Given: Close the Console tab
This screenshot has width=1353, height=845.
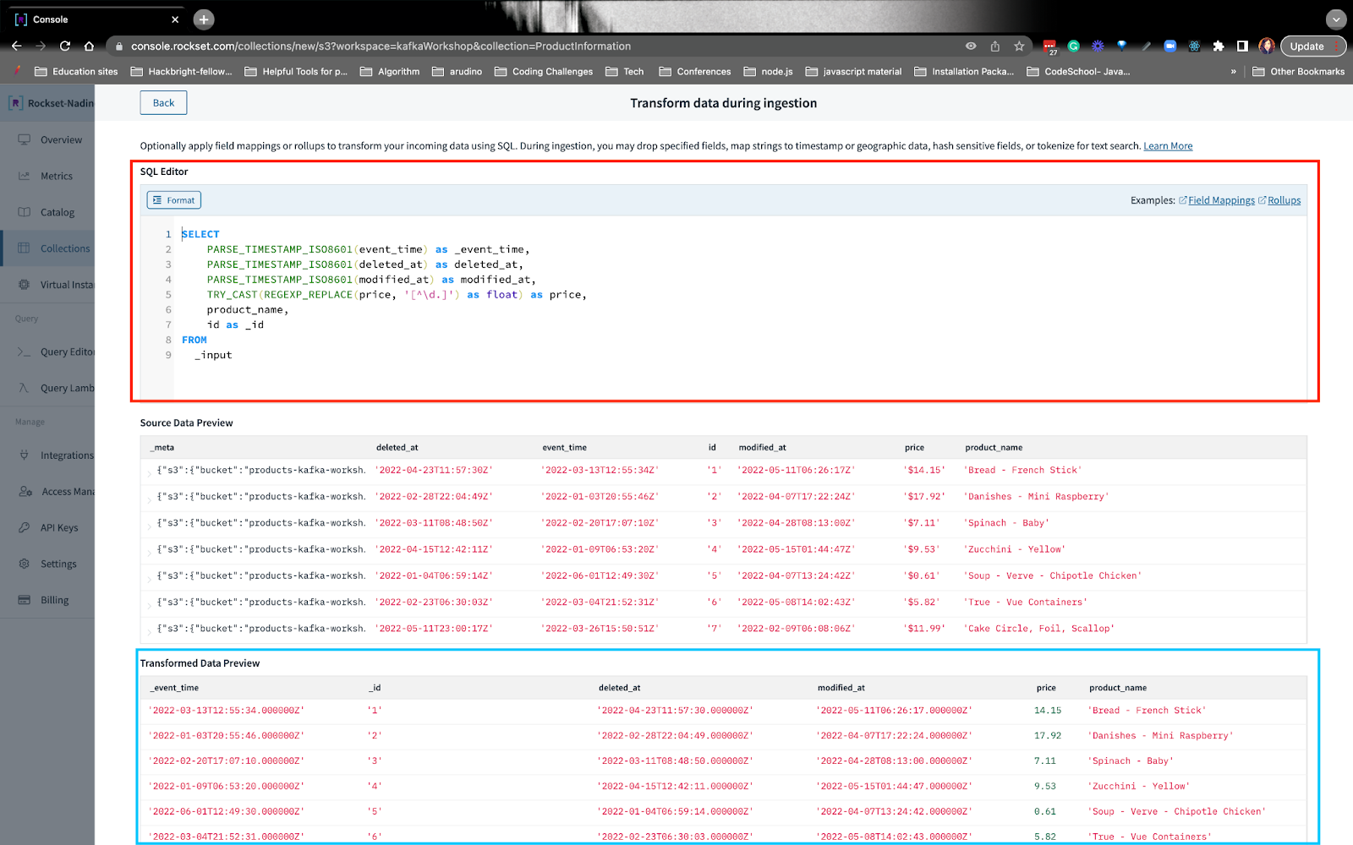Looking at the screenshot, I should pos(175,19).
